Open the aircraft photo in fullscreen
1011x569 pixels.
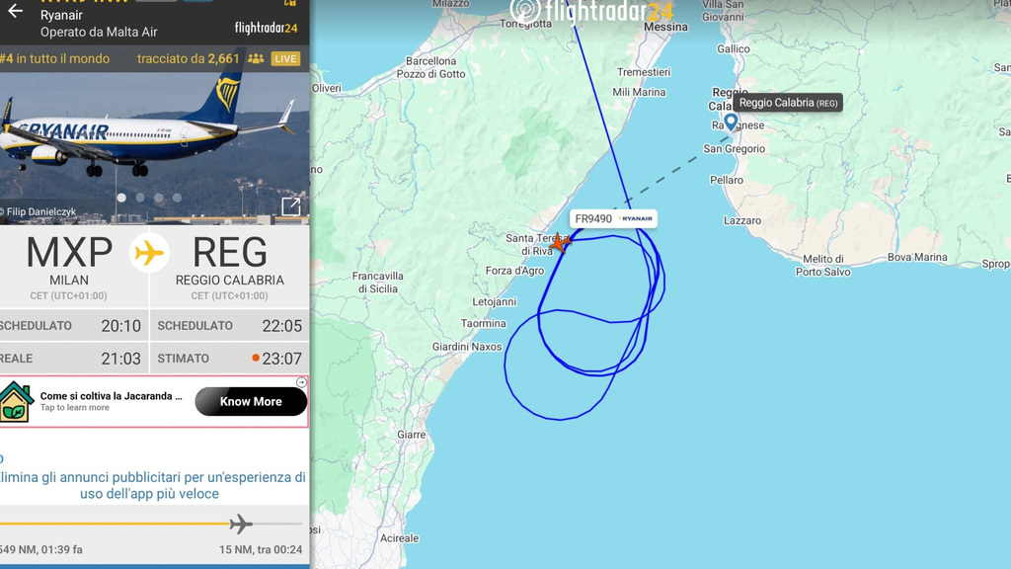tap(291, 206)
